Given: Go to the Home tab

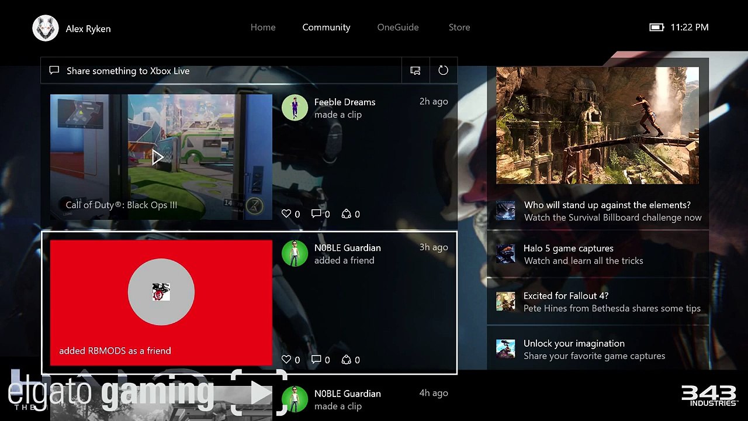Looking at the screenshot, I should click(x=263, y=27).
